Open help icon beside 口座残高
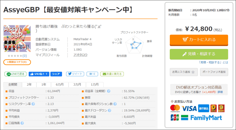236x130 pixels. (x=22, y=123)
